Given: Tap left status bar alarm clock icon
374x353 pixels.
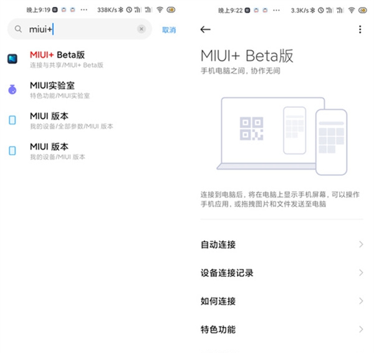Looking at the screenshot, I should pyautogui.click(x=129, y=10).
